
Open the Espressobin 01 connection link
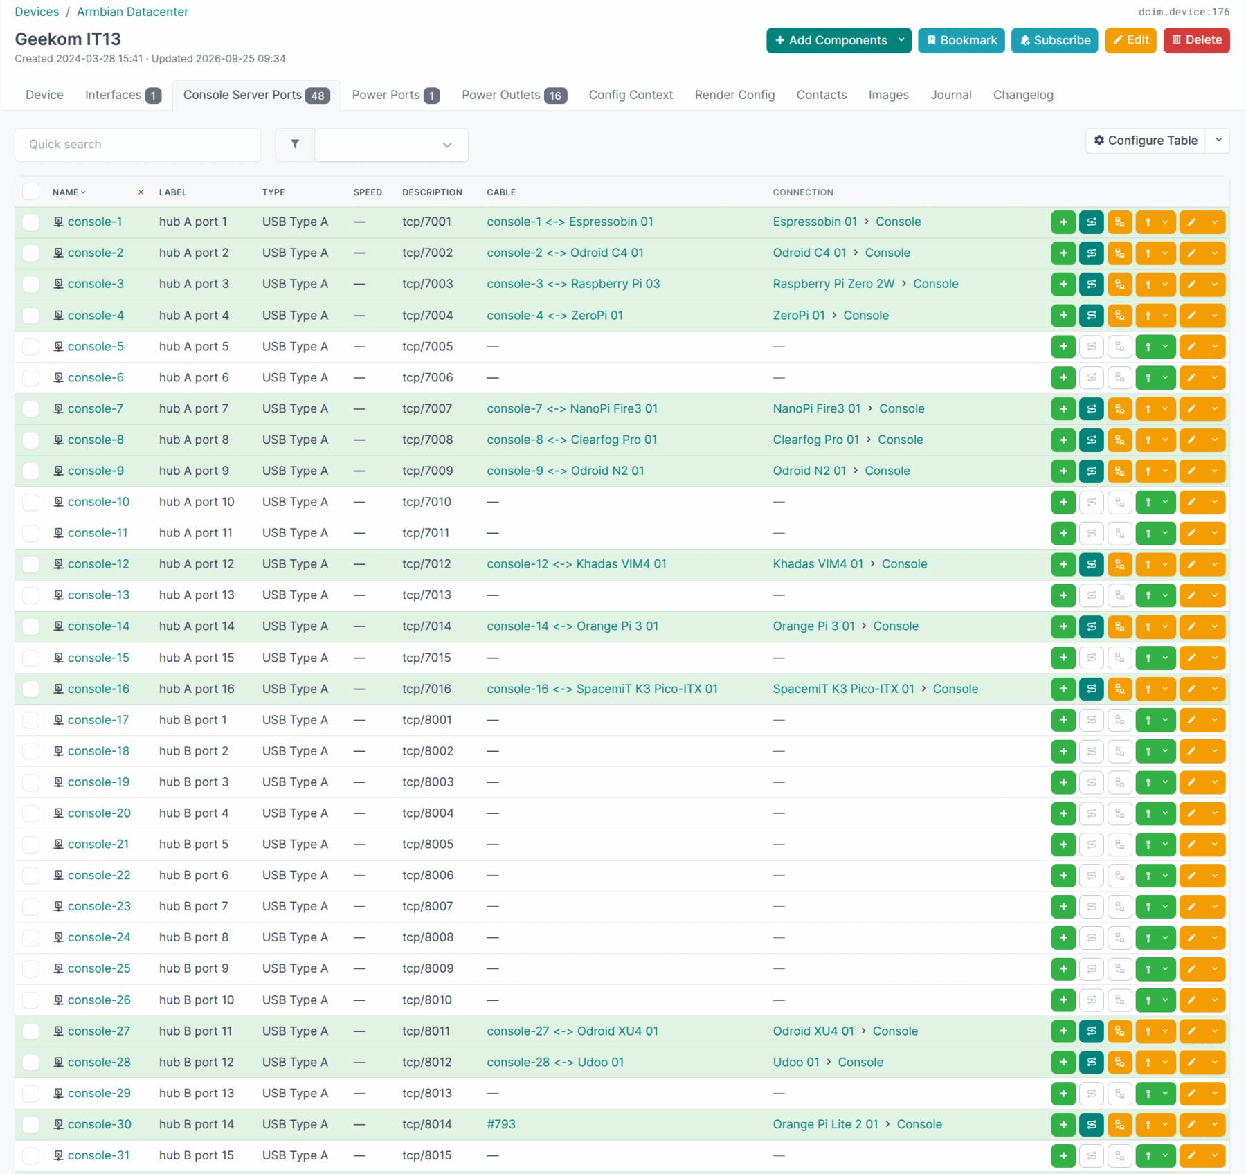pyautogui.click(x=815, y=222)
